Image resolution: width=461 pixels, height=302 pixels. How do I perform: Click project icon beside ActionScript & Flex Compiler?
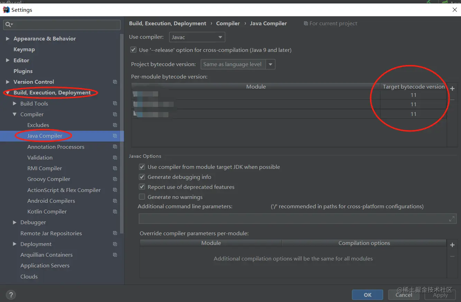coord(115,190)
